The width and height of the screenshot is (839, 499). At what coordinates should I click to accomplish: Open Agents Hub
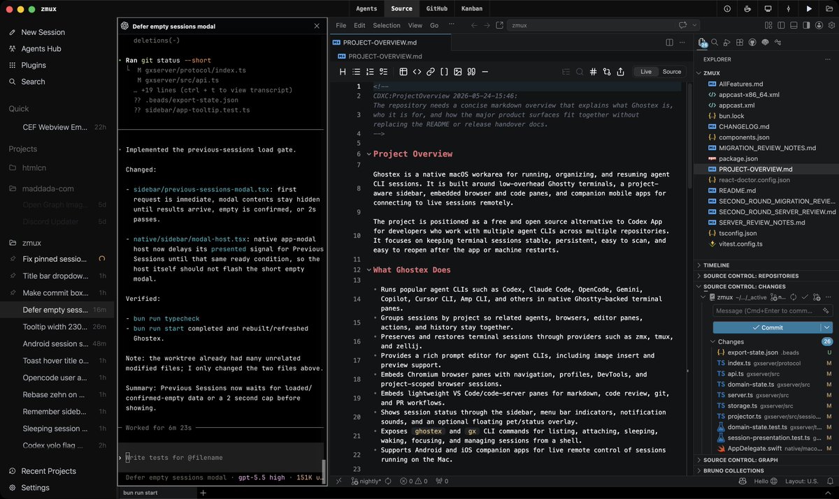pos(41,49)
